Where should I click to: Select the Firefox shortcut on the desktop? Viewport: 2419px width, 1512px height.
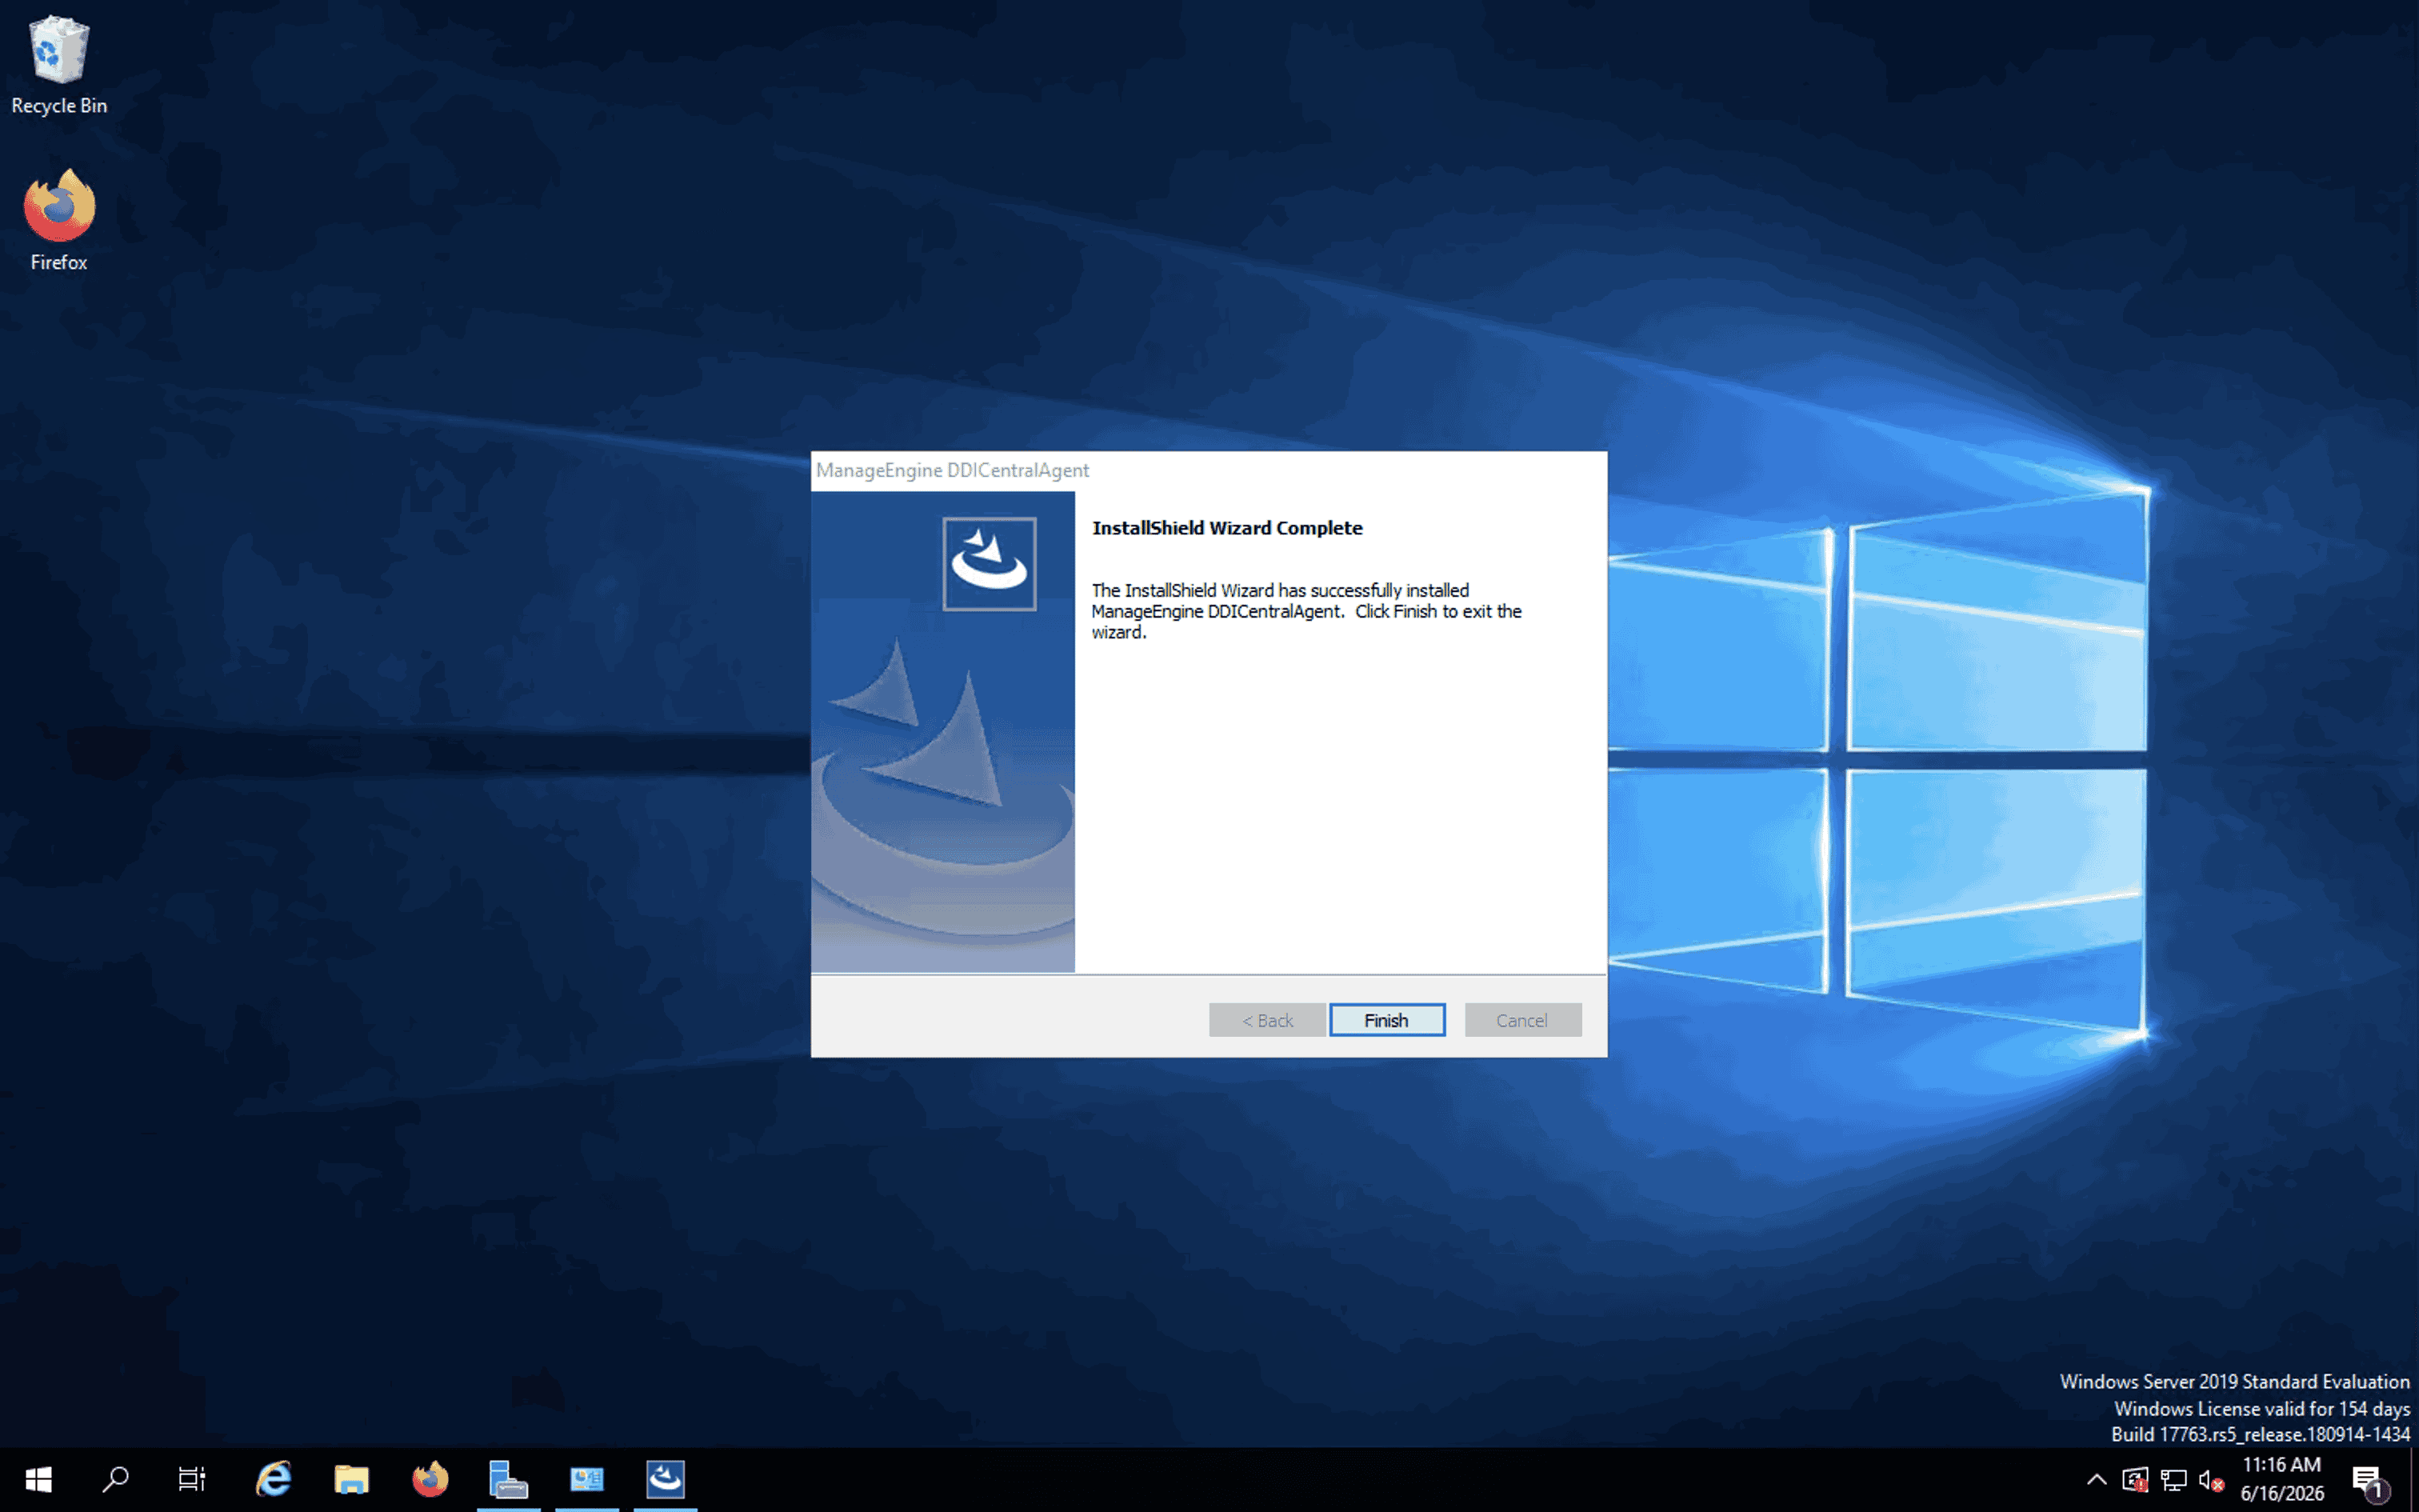(x=59, y=220)
